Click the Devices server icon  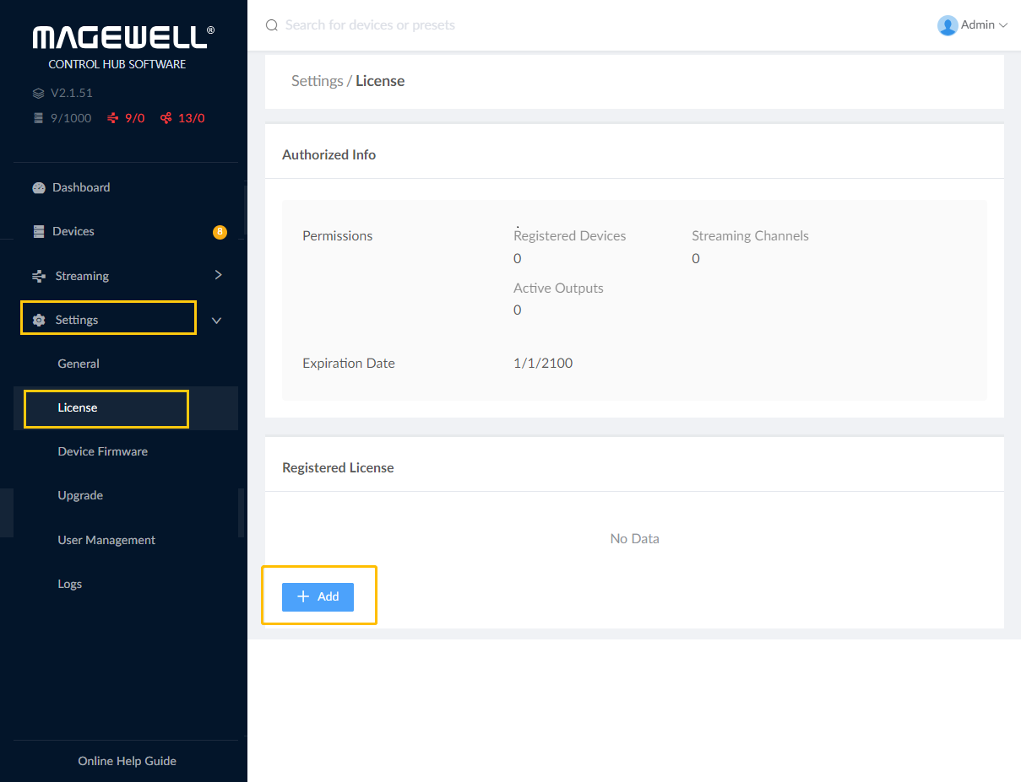point(39,232)
